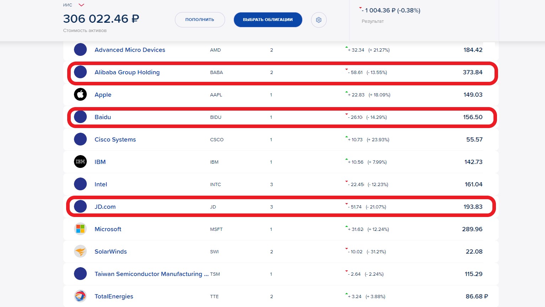Click the total asset value 306 022.46 ₽
The height and width of the screenshot is (307, 545).
click(x=101, y=18)
